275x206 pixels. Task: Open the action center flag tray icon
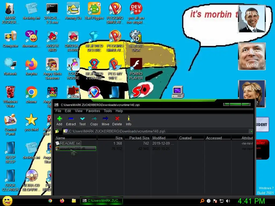[x=215, y=201]
